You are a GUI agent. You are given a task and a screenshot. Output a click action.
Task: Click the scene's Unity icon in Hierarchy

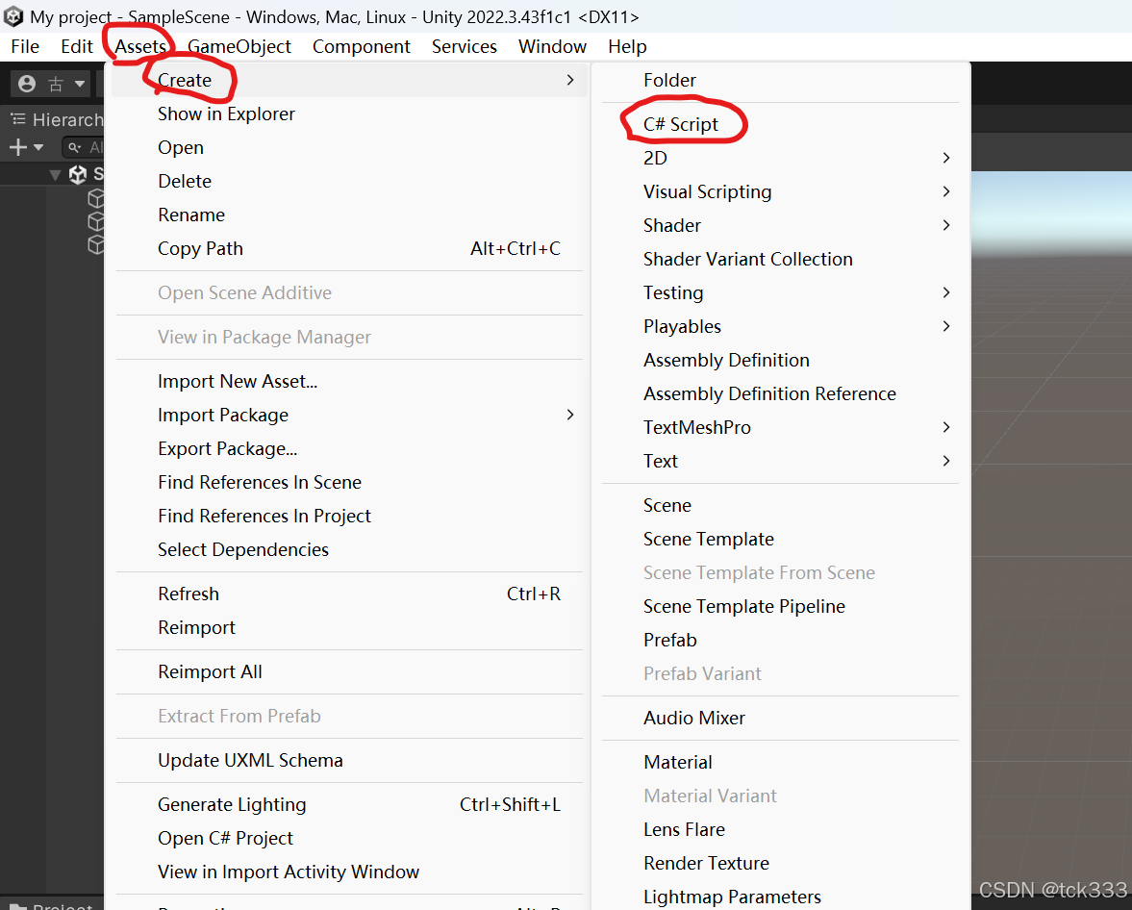pyautogui.click(x=77, y=174)
